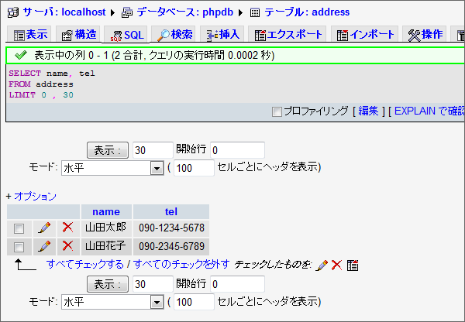Click すべてチェックする link
The height and width of the screenshot is (322, 465).
(85, 264)
